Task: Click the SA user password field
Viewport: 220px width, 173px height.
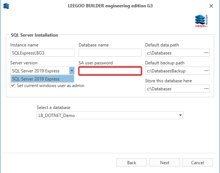Action: (110, 71)
